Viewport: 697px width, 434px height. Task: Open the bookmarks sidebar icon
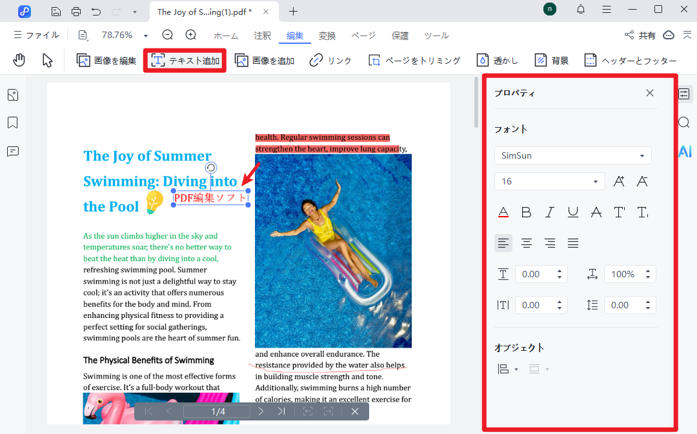[13, 123]
